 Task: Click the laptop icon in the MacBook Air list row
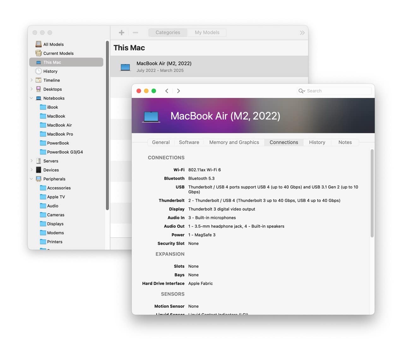coord(125,67)
